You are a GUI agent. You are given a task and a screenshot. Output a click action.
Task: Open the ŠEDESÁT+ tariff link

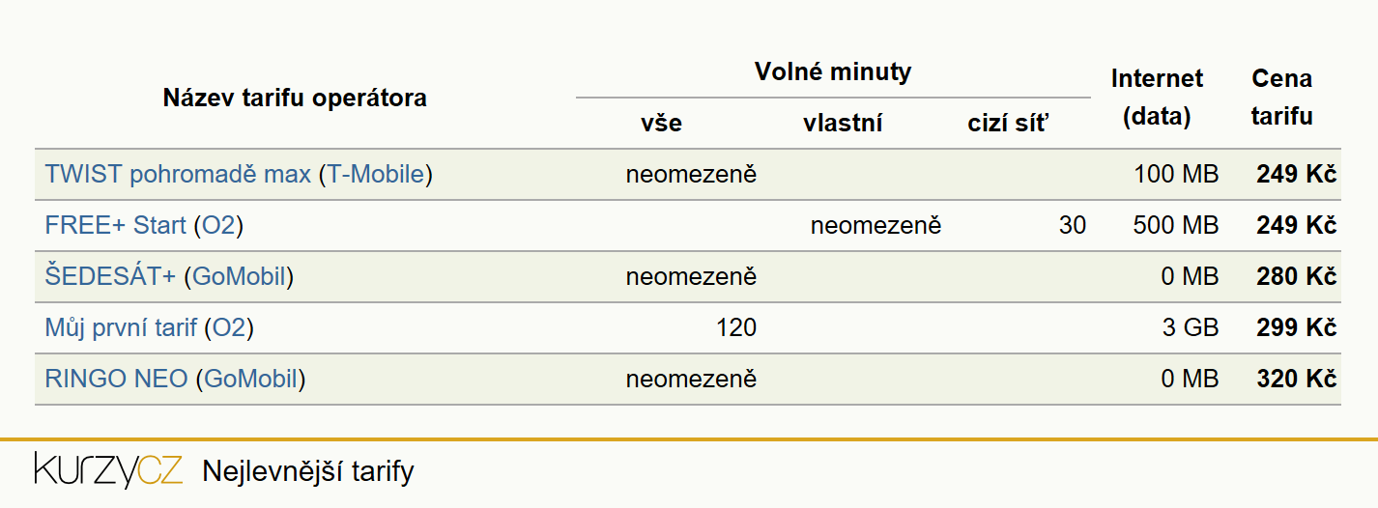click(110, 277)
